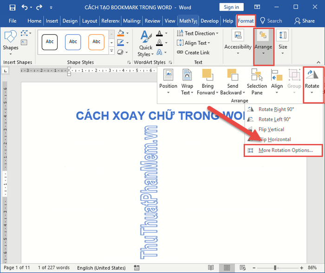Open the Position menu

[x=168, y=82]
